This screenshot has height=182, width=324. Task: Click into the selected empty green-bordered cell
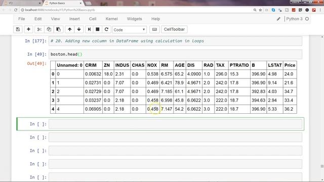(175, 124)
